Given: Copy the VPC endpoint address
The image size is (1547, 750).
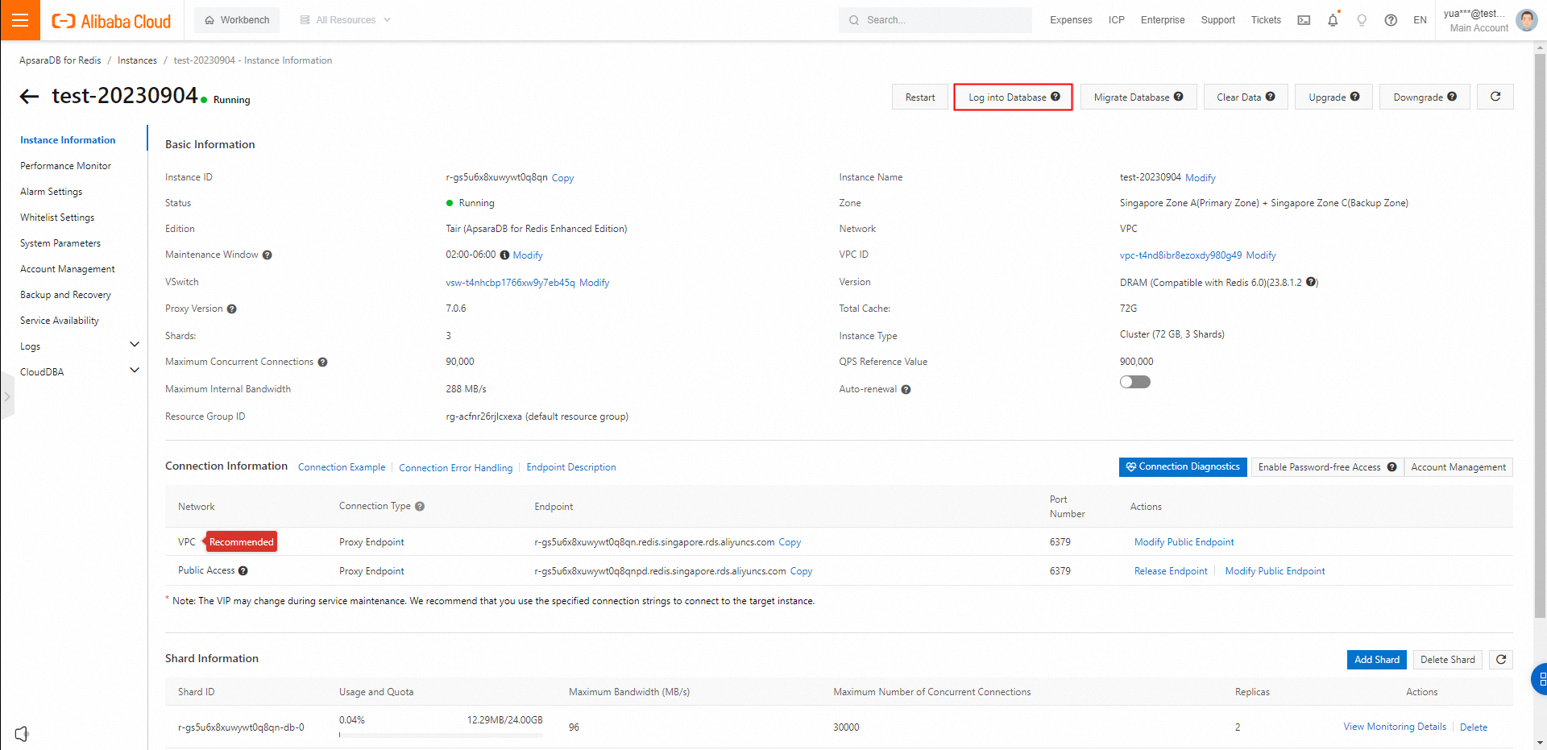Looking at the screenshot, I should (790, 542).
